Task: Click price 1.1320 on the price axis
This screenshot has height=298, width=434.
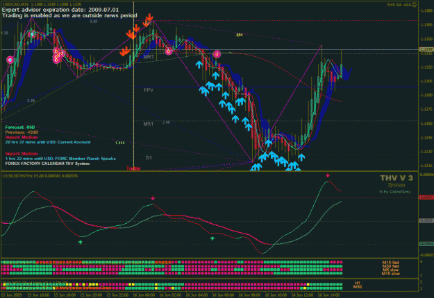Action: pyautogui.click(x=426, y=67)
